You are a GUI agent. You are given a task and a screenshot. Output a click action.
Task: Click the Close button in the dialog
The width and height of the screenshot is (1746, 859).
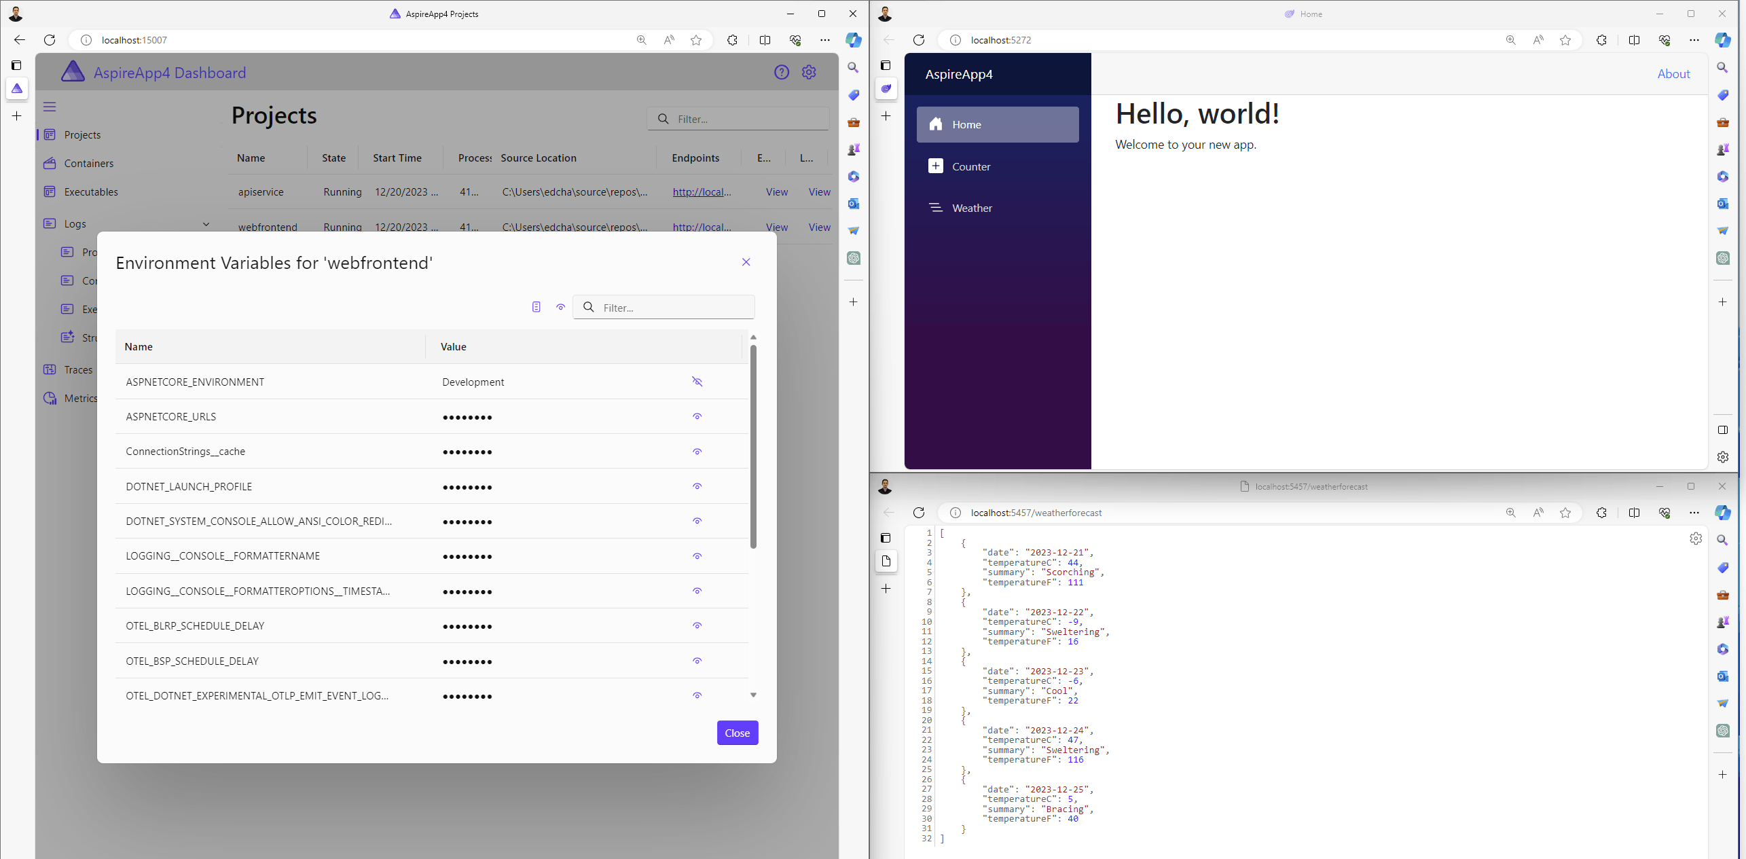click(x=738, y=733)
